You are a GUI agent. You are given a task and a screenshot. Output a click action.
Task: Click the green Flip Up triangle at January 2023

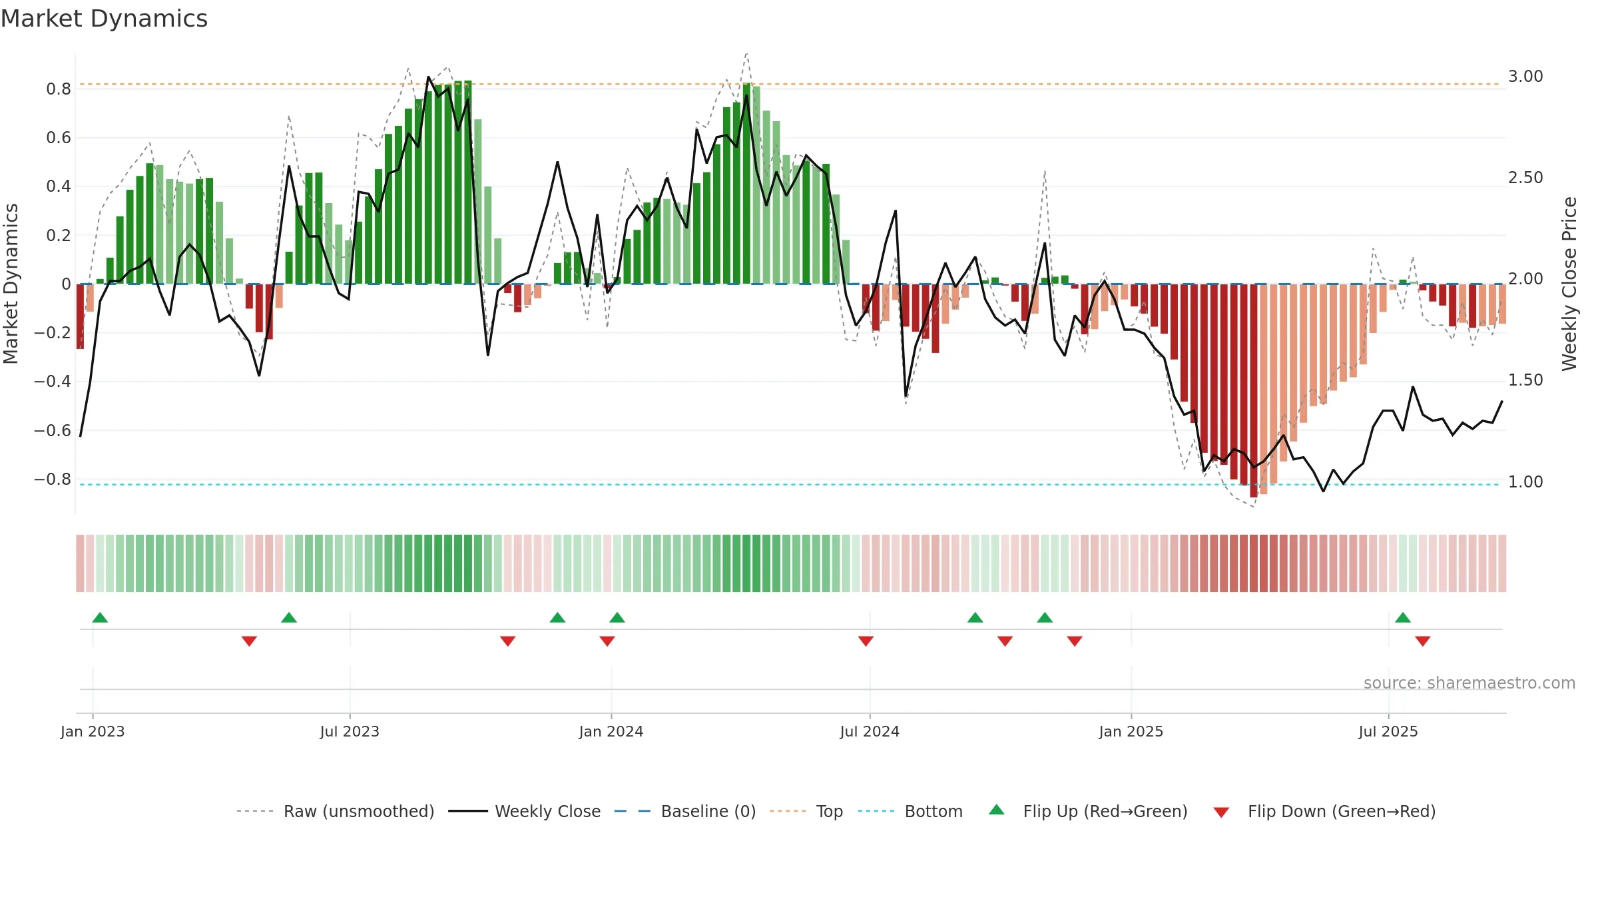click(x=100, y=617)
